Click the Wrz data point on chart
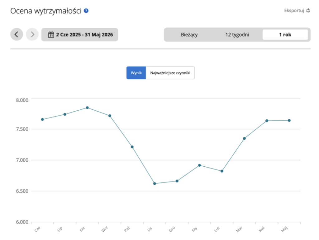The image size is (319, 240). pos(110,116)
